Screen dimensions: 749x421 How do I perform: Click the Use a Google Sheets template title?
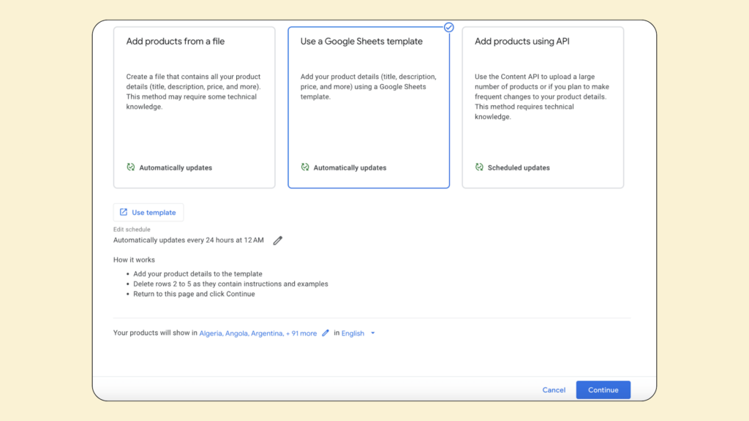361,42
